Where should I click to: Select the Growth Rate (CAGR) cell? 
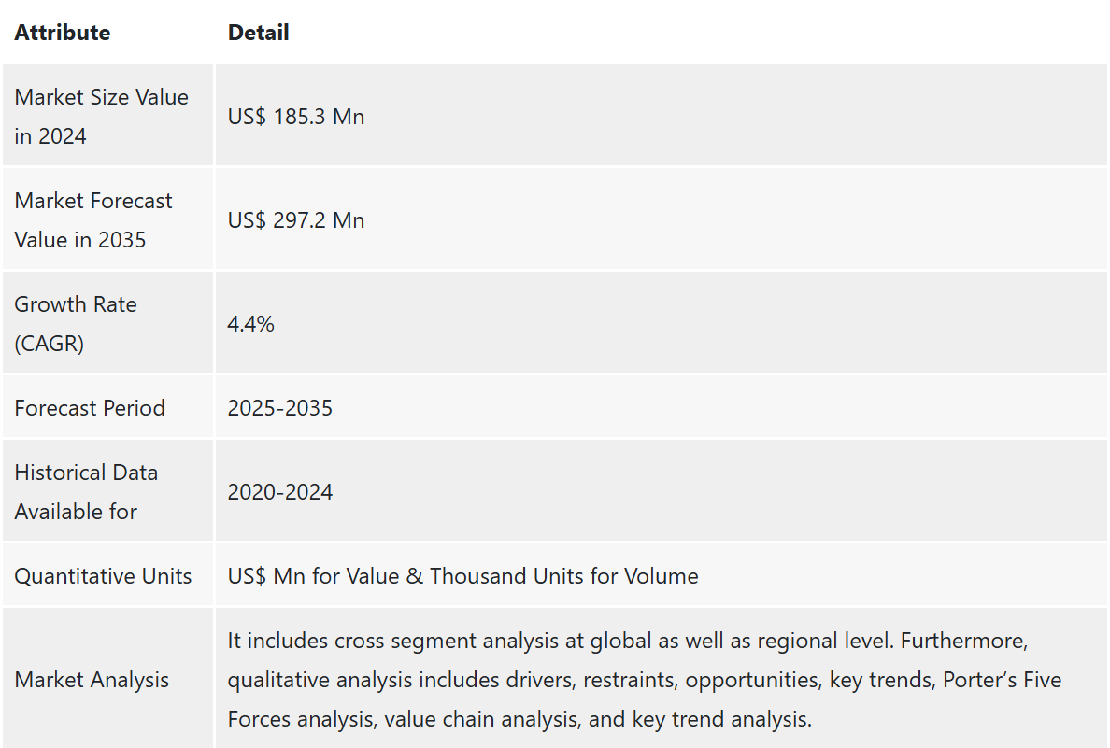coord(107,323)
